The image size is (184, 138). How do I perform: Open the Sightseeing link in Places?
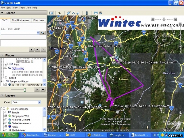18,68
